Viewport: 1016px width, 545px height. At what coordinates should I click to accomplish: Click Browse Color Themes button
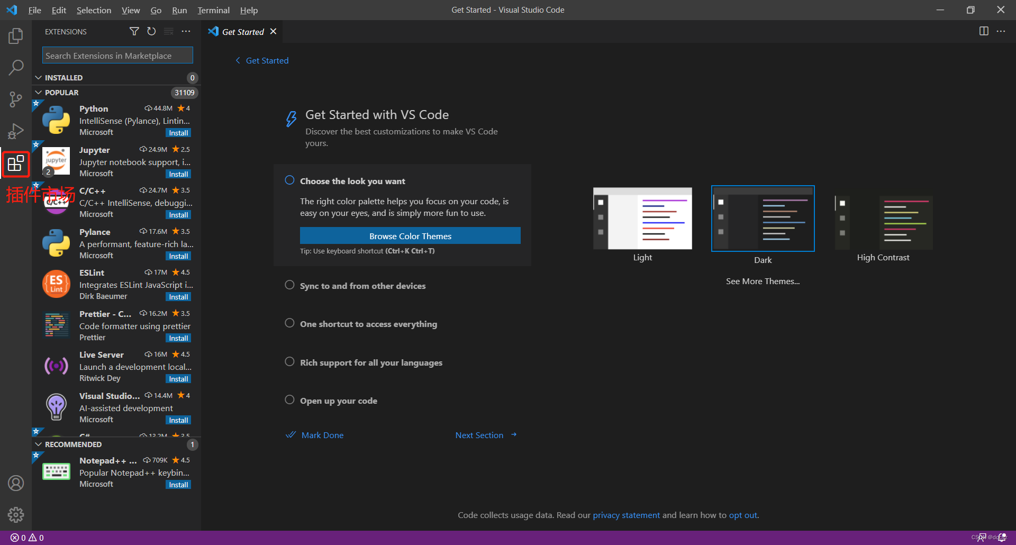410,236
